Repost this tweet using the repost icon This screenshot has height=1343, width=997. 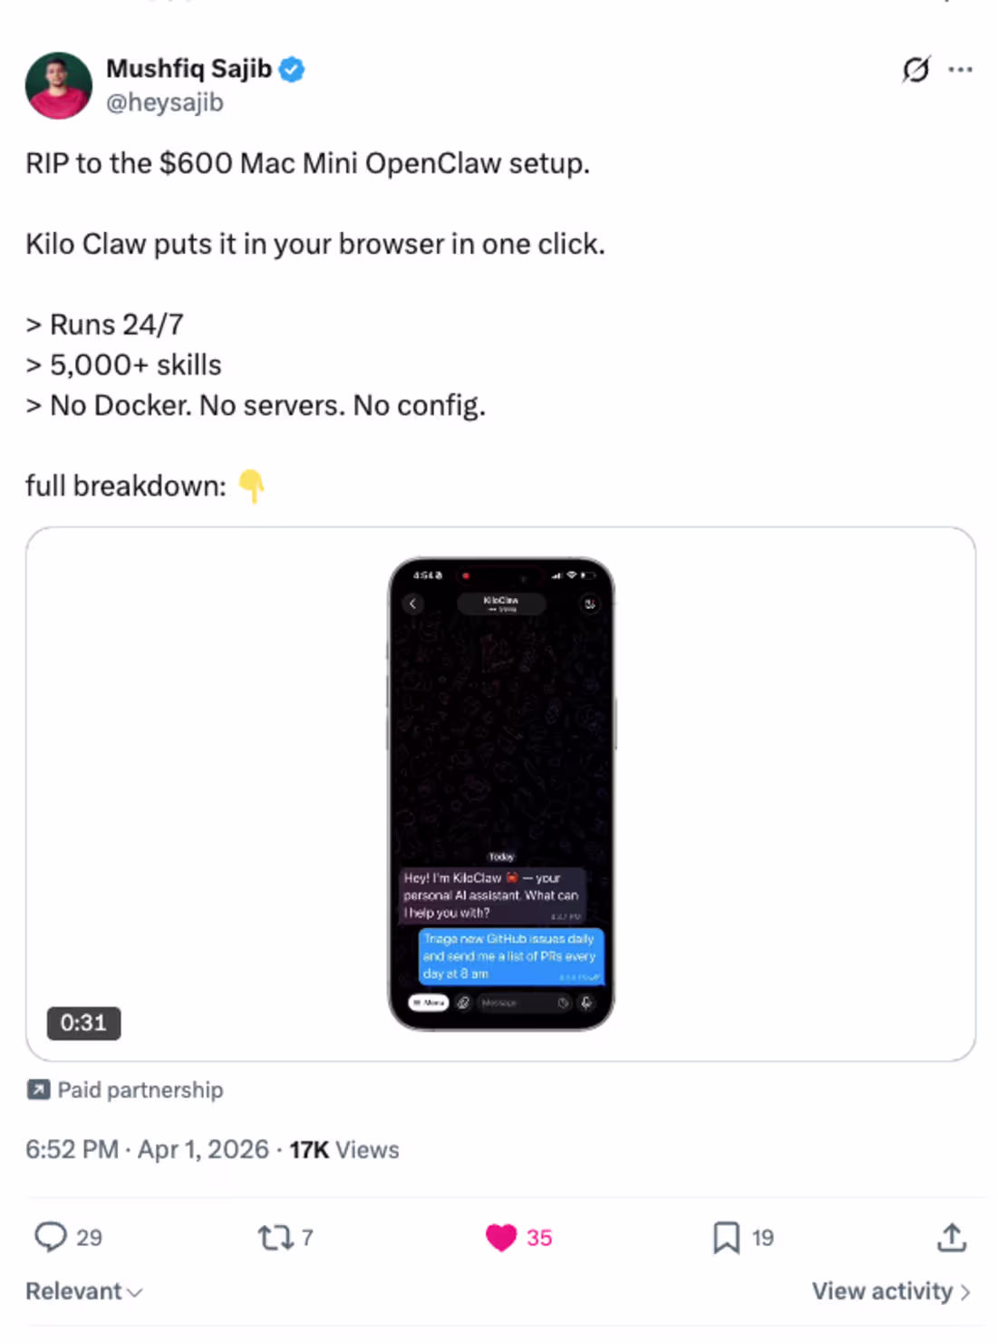click(x=275, y=1237)
